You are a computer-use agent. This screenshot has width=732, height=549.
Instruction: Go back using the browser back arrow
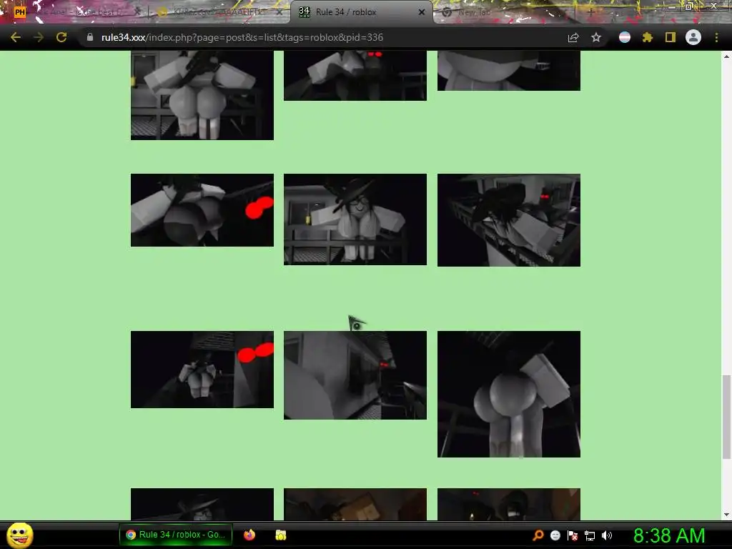pos(16,37)
